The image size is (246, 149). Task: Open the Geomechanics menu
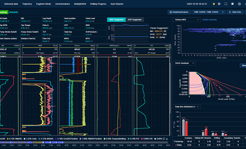(x=63, y=4)
